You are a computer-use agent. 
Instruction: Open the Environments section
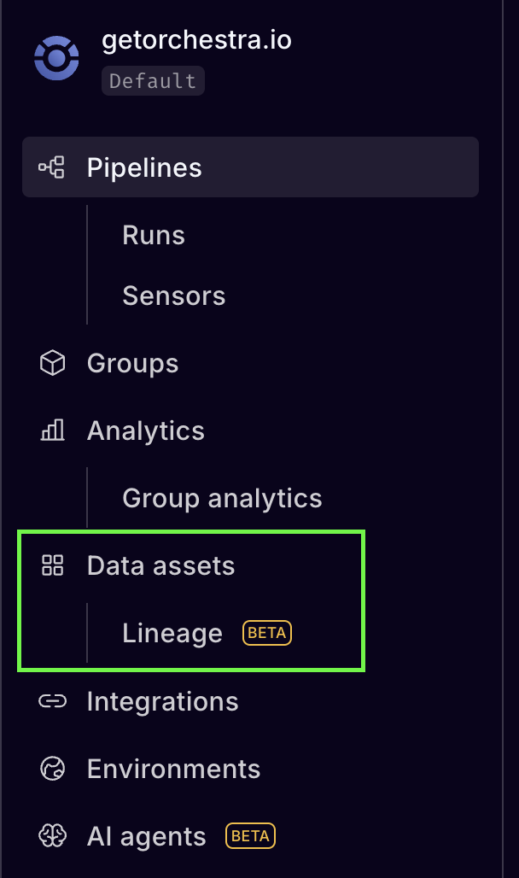173,769
